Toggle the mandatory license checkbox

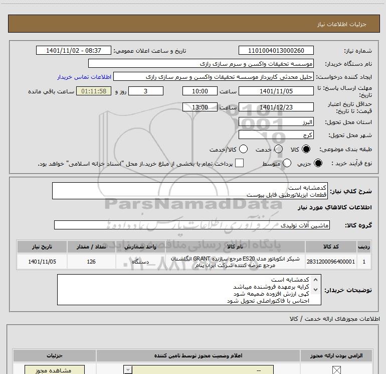[x=336, y=370]
